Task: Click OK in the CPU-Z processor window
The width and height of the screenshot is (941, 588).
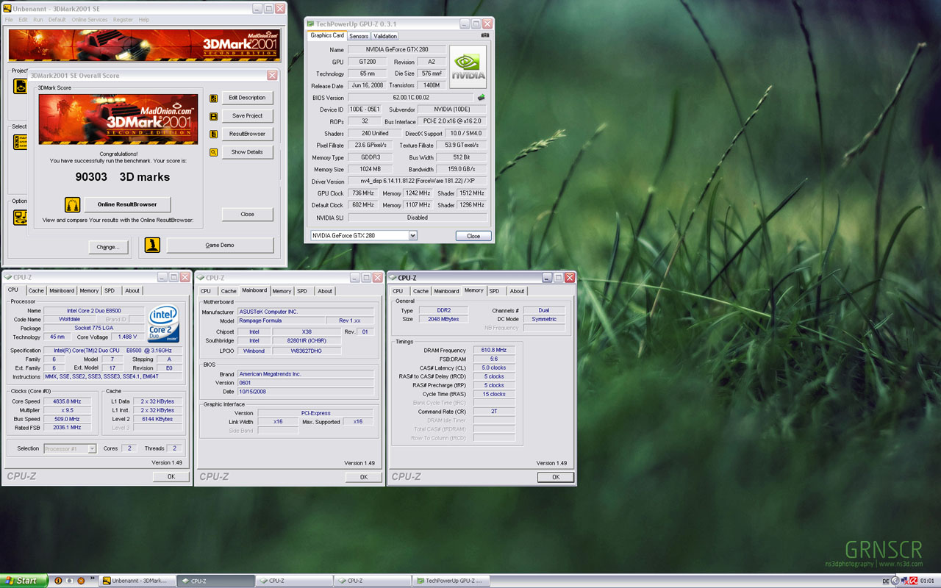Action: click(171, 477)
